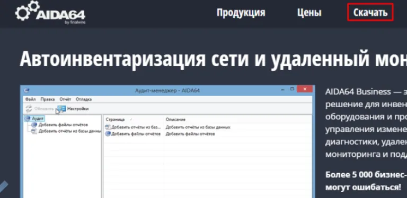The image size is (407, 198).
Task: Click description cell Добавить отчёты из базы данных
Action: (198, 127)
